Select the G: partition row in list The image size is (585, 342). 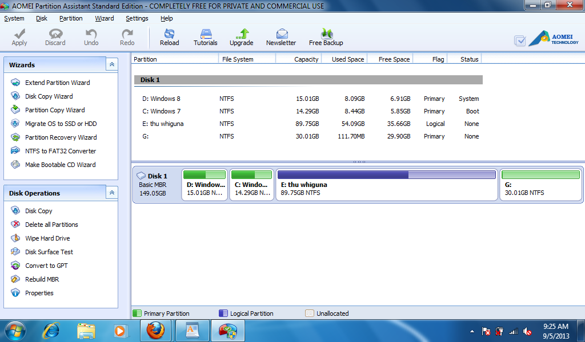308,137
